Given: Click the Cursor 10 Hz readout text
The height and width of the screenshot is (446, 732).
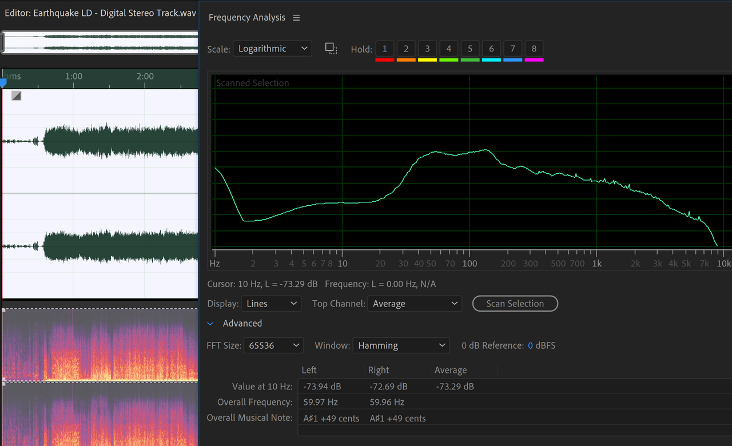Looking at the screenshot, I should click(x=262, y=284).
